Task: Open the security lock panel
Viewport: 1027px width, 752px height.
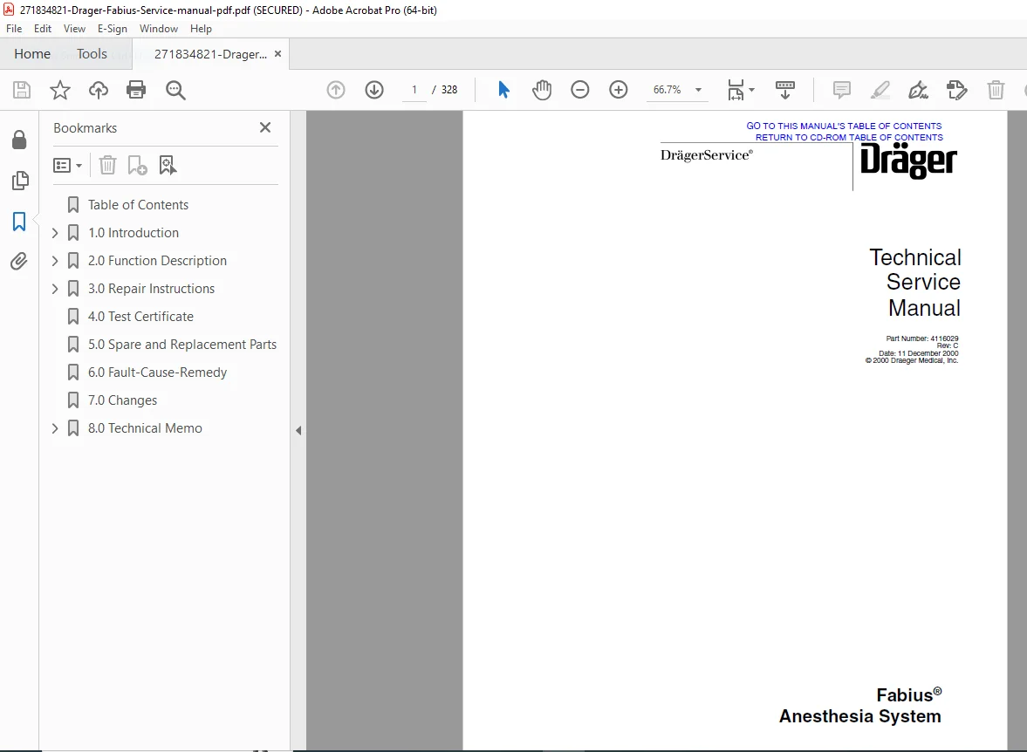Action: 19,140
